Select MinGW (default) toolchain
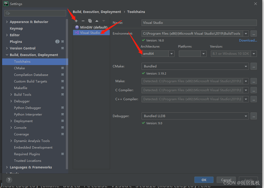Viewport: 264px width, 188px height. [x=91, y=27]
